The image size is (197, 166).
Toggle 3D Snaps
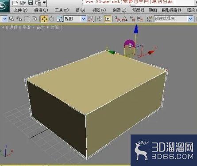[x=118, y=19]
